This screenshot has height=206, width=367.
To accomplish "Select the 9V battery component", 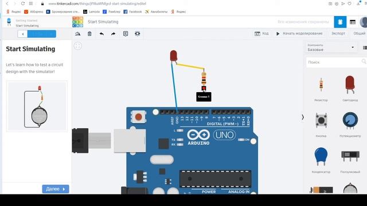I will tap(321, 189).
